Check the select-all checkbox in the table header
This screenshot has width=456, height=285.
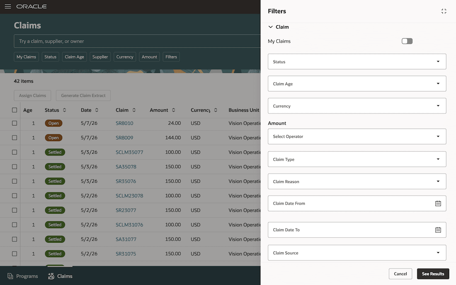click(x=15, y=110)
